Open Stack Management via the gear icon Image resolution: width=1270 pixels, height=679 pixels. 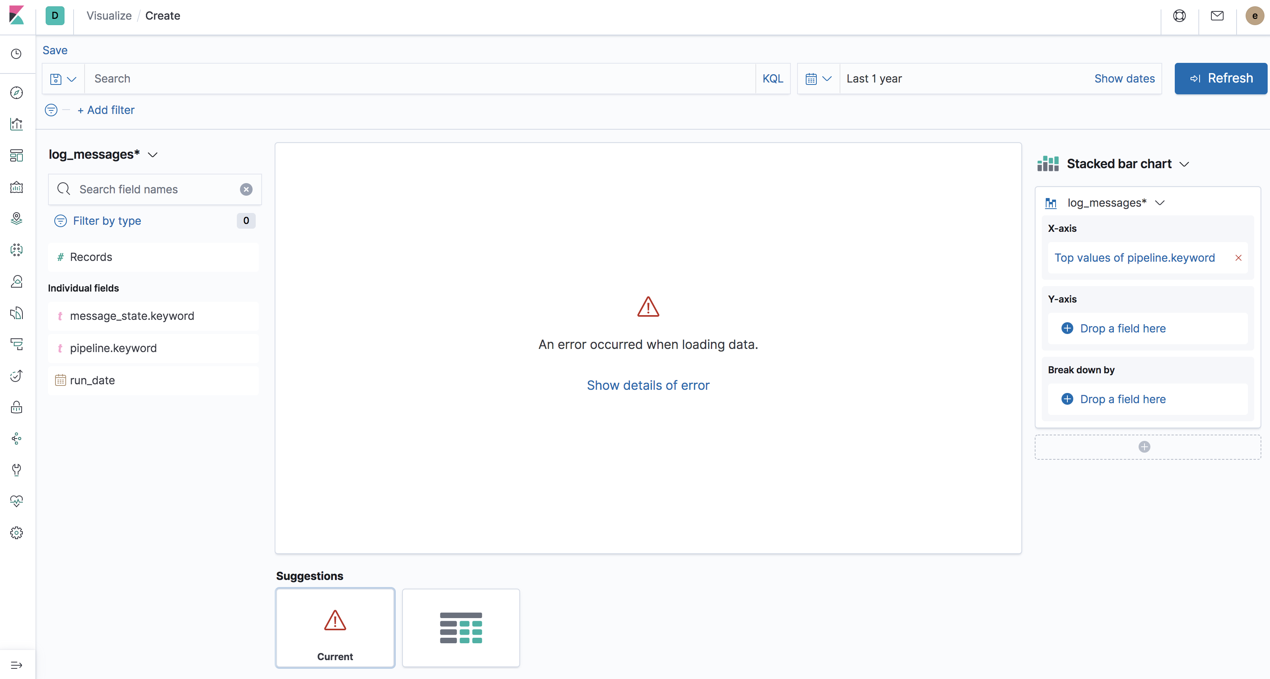[x=16, y=532]
